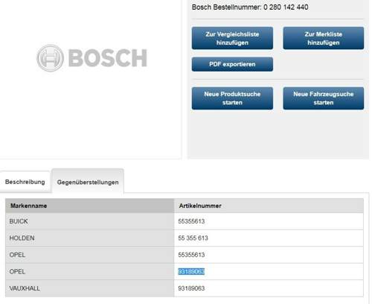This screenshot has width=372, height=304.
Task: Open Gegenüberstellungen tab
Action: pyautogui.click(x=88, y=182)
